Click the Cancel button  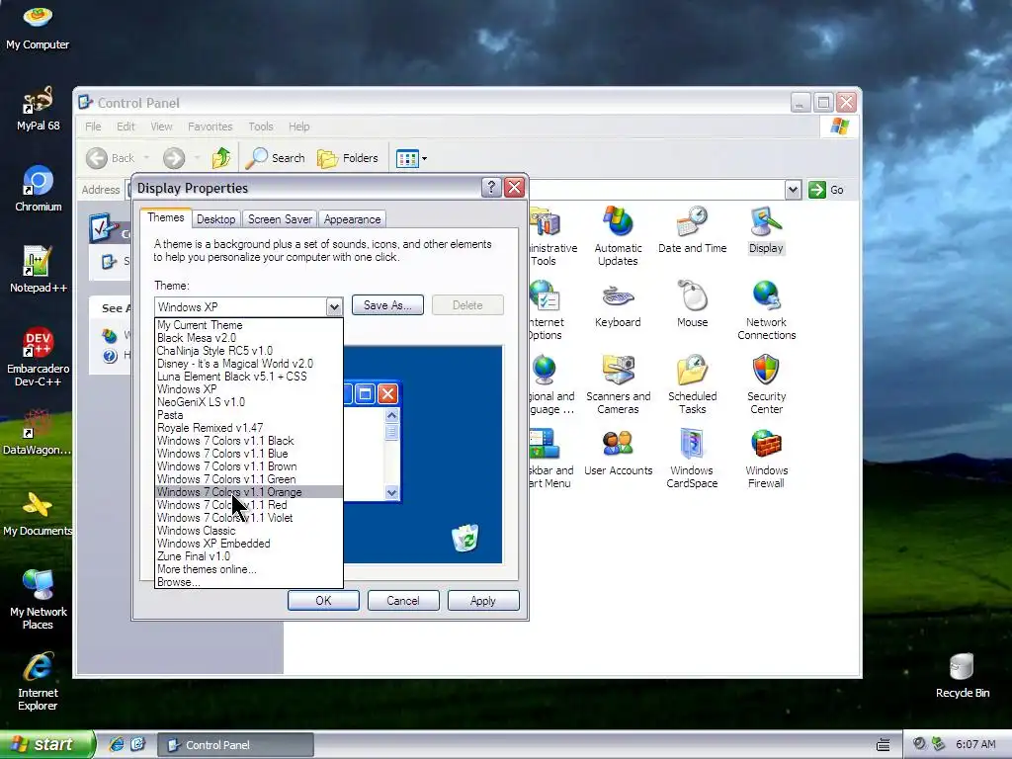click(403, 600)
